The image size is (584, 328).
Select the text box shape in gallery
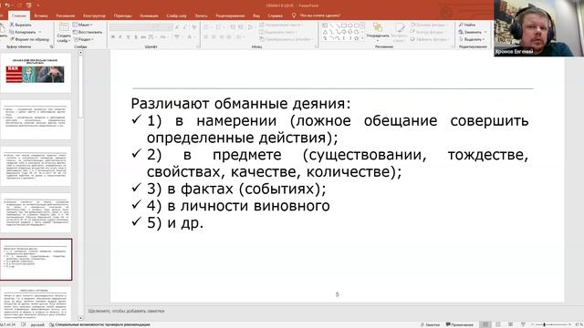[x=325, y=26]
